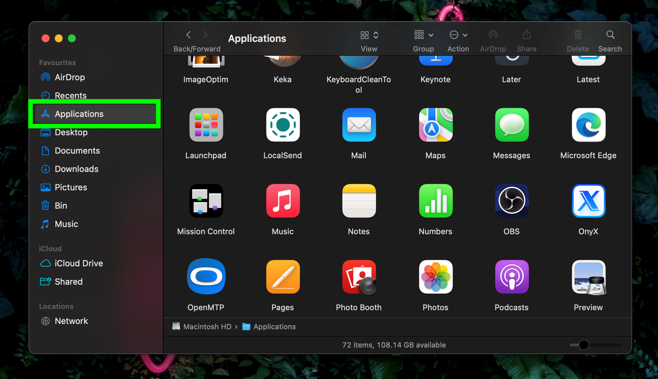Open iCloud Drive in the sidebar
The height and width of the screenshot is (379, 658).
[x=95, y=263]
